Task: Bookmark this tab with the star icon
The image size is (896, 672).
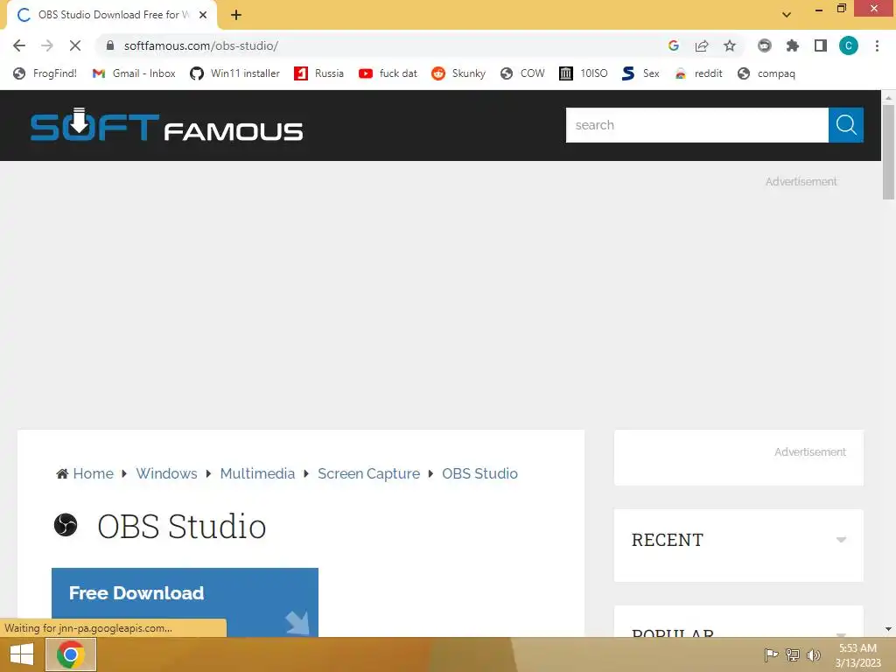Action: click(x=730, y=45)
